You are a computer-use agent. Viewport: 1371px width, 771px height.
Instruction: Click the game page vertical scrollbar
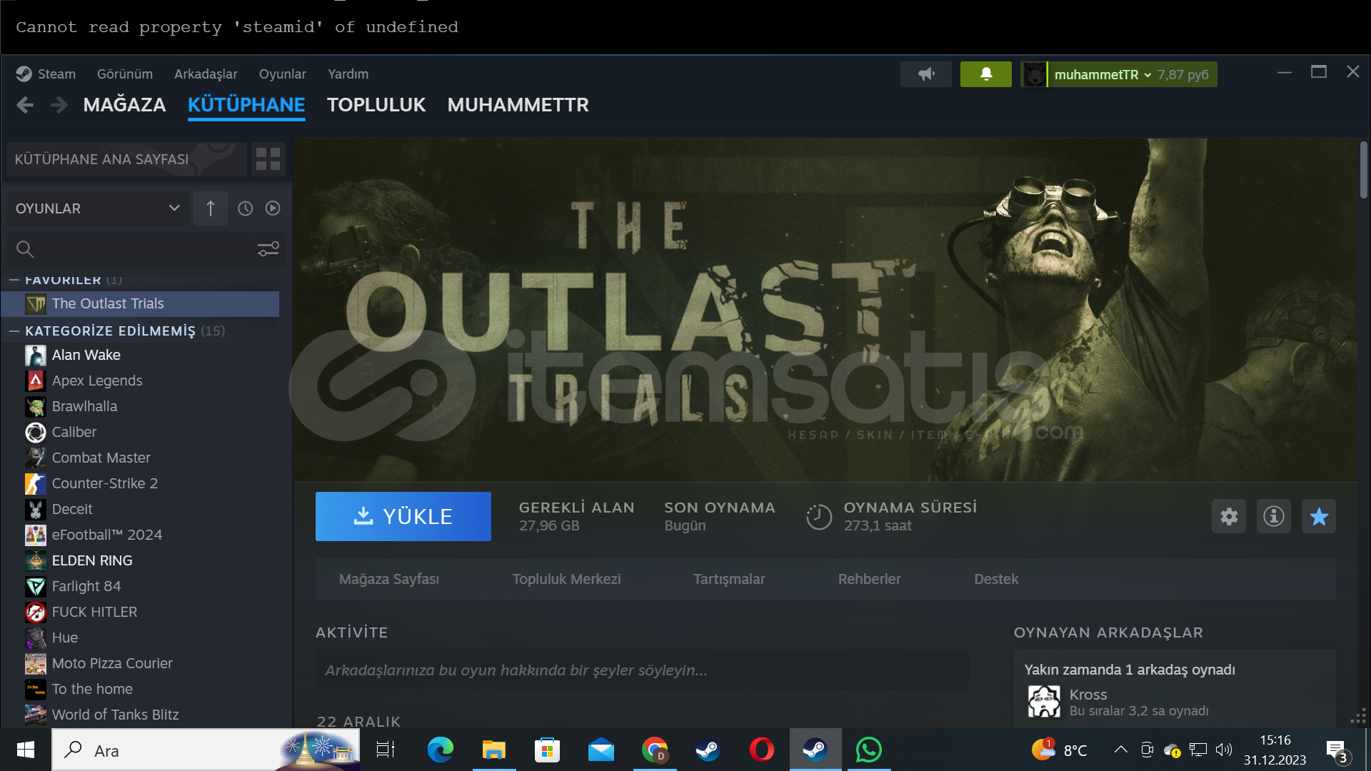[1363, 170]
